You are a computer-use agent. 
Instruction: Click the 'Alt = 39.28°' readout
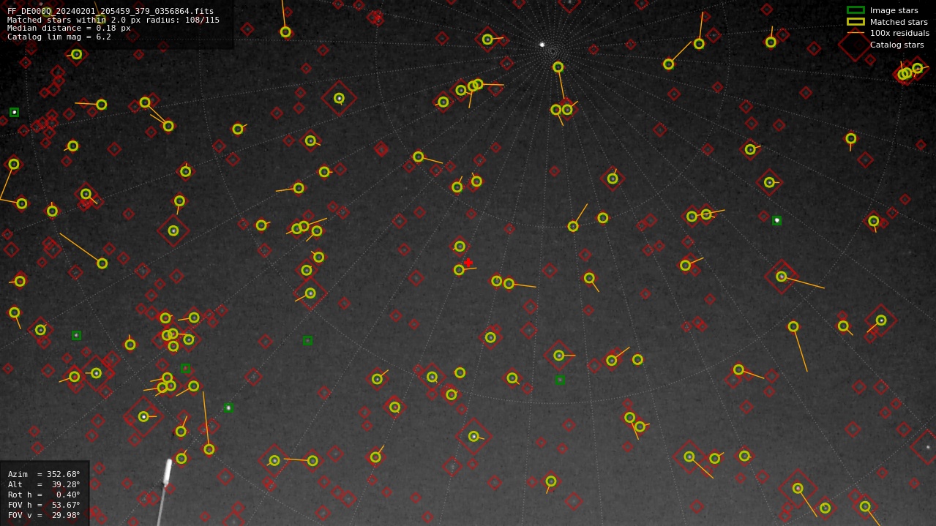tap(44, 484)
